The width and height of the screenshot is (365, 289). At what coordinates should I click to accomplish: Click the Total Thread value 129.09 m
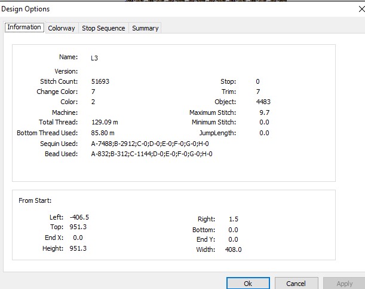coord(105,122)
